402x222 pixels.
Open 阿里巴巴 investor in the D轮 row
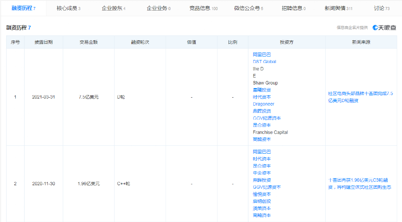[262, 54]
